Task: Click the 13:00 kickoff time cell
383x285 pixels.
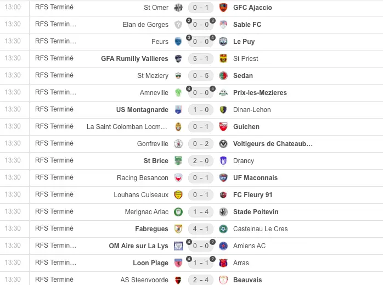Action: click(13, 8)
